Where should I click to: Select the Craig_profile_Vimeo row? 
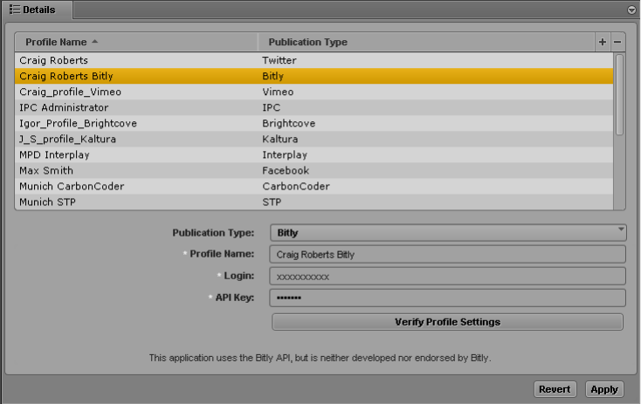314,92
